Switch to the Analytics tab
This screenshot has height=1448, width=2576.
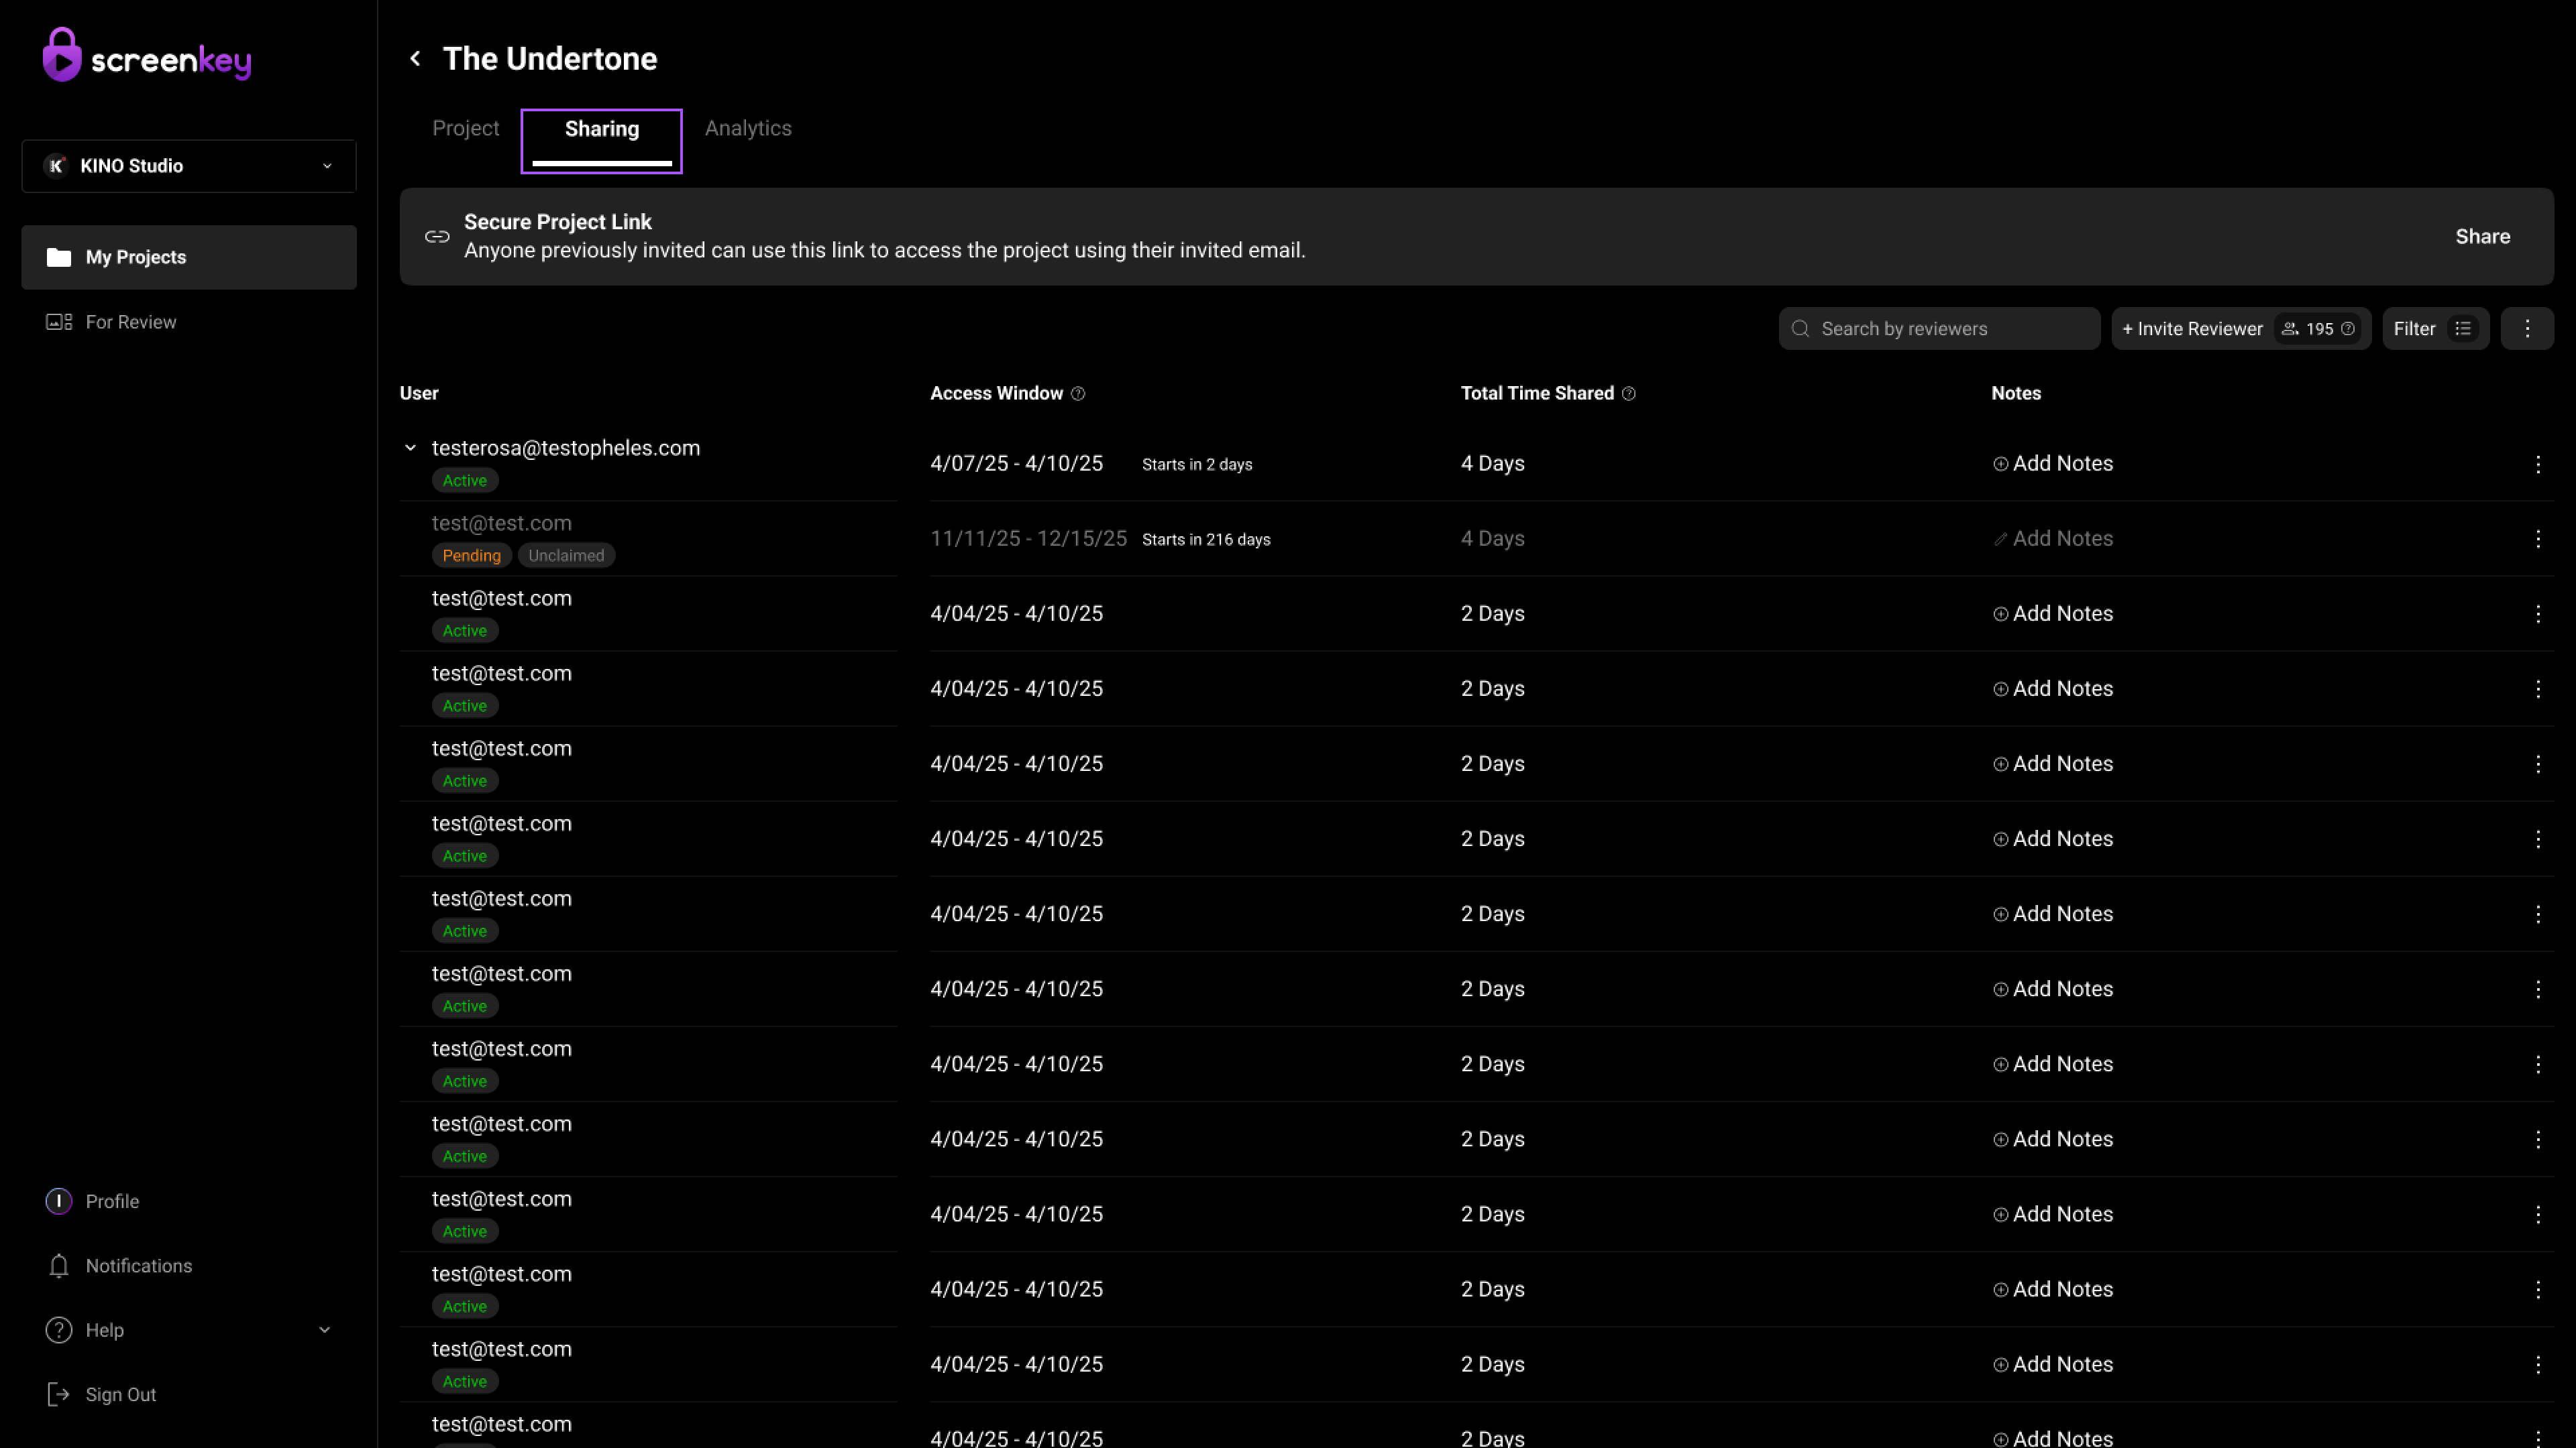pyautogui.click(x=748, y=129)
